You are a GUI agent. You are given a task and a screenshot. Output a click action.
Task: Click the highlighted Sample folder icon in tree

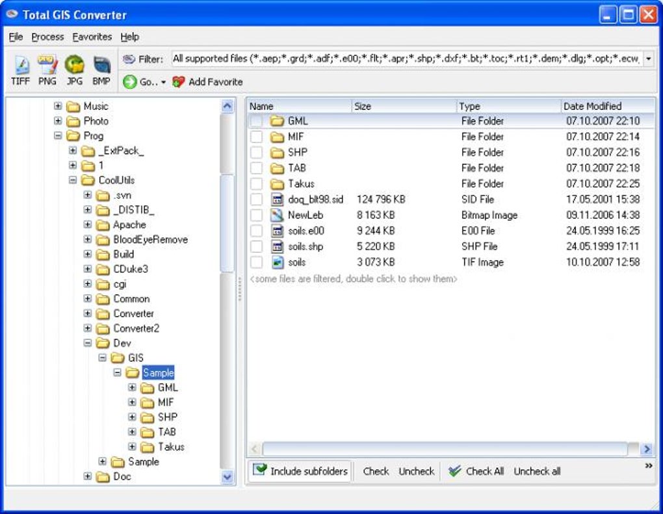(x=133, y=373)
